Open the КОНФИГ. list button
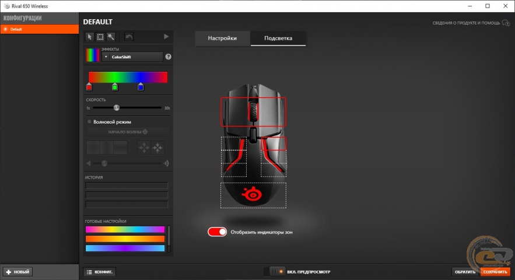515x280 pixels. (x=100, y=272)
